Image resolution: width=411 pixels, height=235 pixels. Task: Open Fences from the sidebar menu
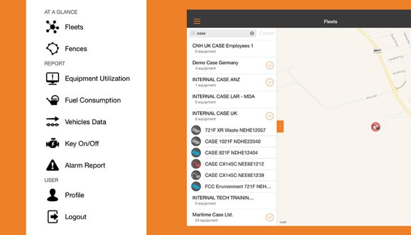pos(76,49)
